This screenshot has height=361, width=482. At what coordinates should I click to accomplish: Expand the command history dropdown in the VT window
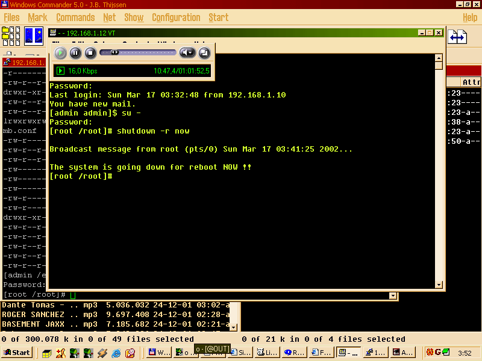(x=393, y=295)
